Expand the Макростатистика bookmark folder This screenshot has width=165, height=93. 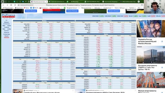click(87, 8)
